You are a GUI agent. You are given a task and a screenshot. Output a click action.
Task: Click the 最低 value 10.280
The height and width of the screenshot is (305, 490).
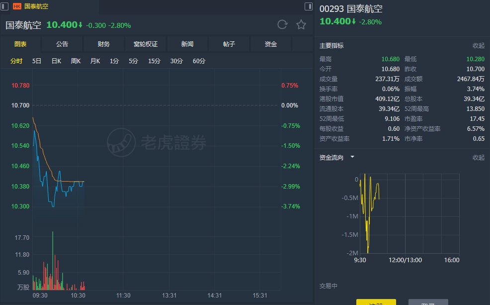point(475,59)
